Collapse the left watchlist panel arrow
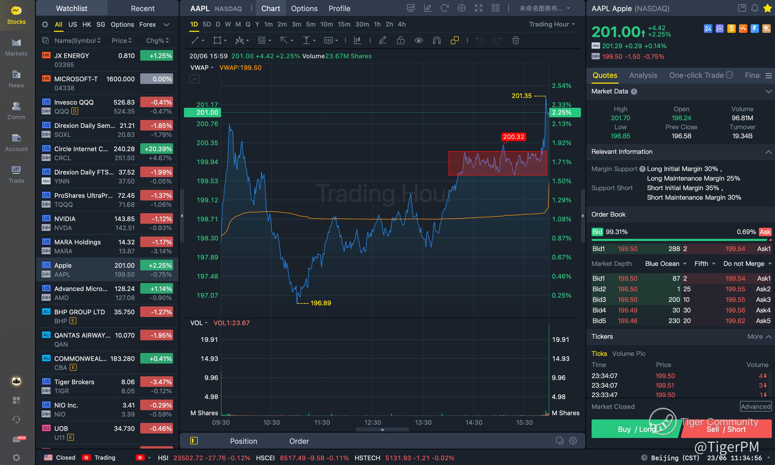 click(182, 216)
